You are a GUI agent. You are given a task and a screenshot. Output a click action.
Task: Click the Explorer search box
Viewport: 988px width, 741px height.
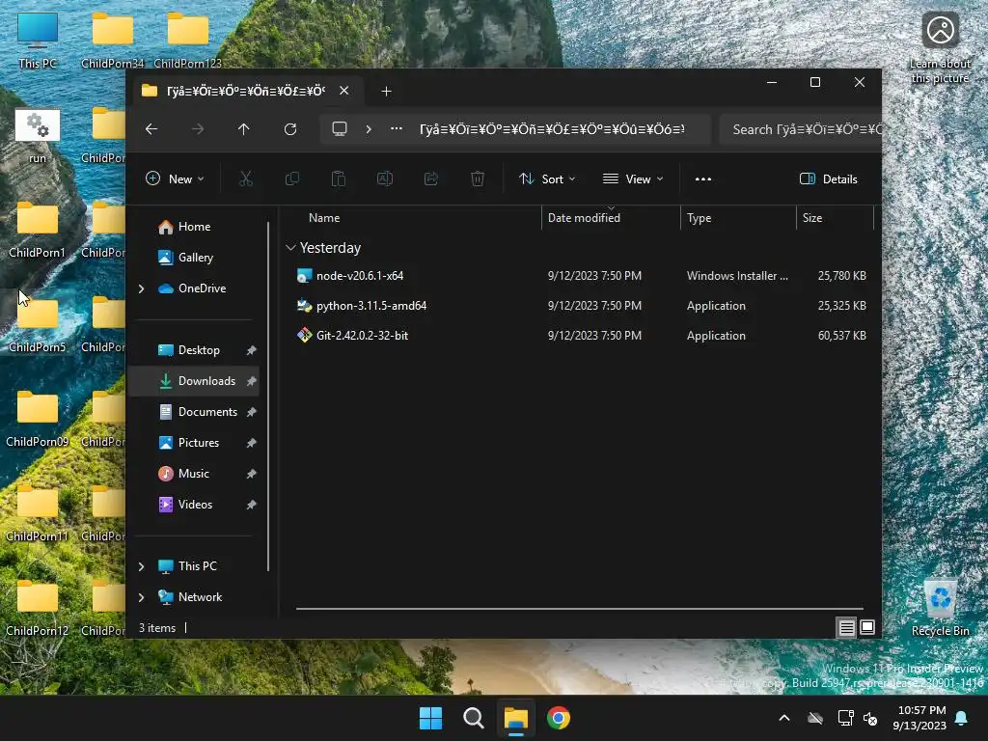801,129
